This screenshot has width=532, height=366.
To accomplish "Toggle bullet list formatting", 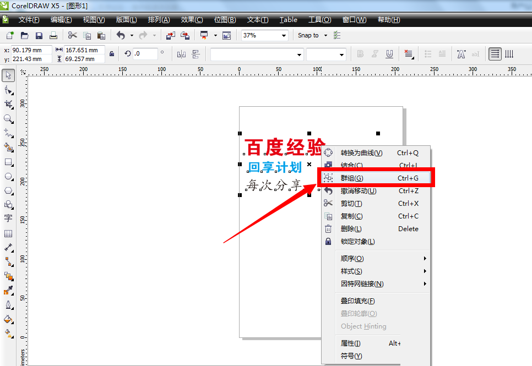I will tap(428, 54).
